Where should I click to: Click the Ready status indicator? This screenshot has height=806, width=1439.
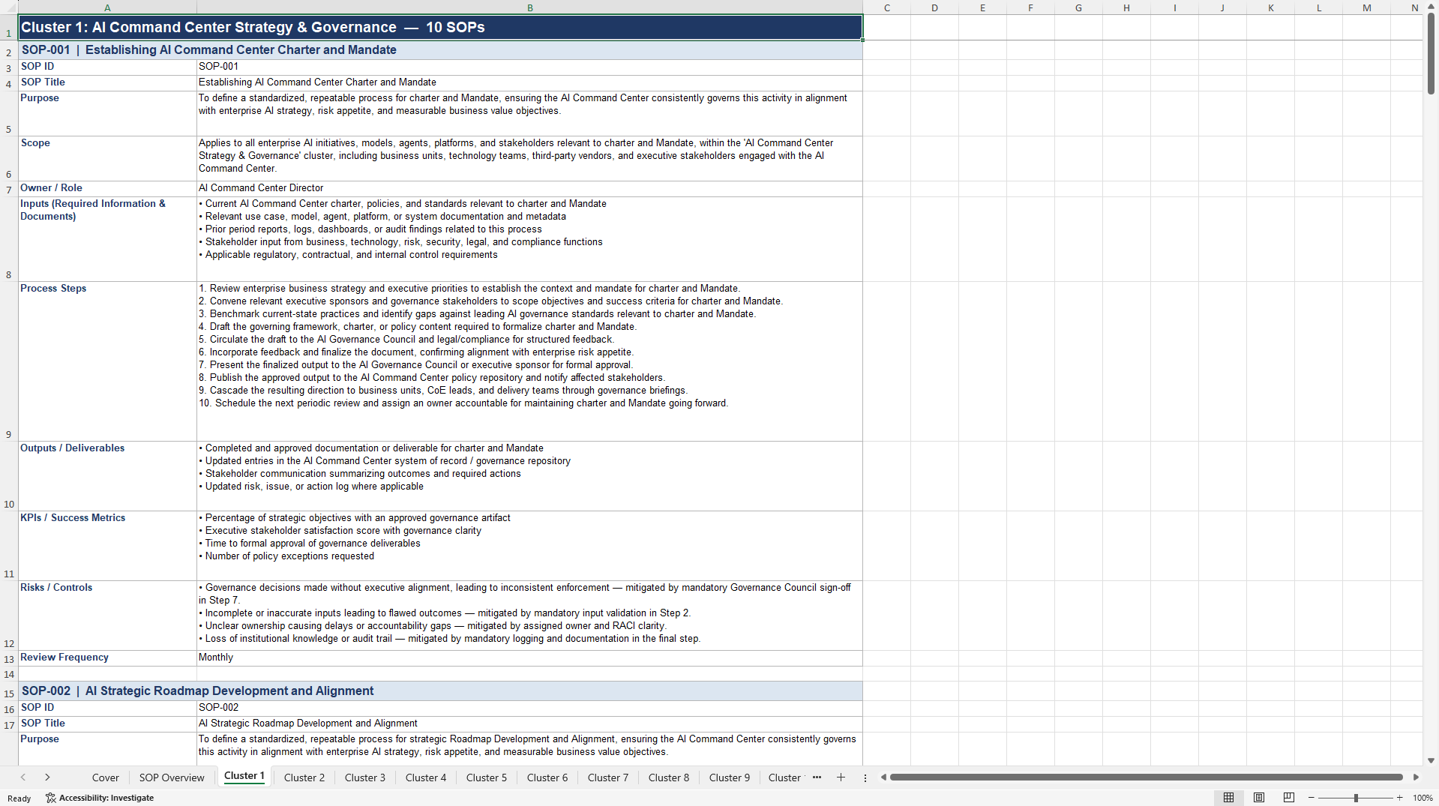(x=19, y=798)
